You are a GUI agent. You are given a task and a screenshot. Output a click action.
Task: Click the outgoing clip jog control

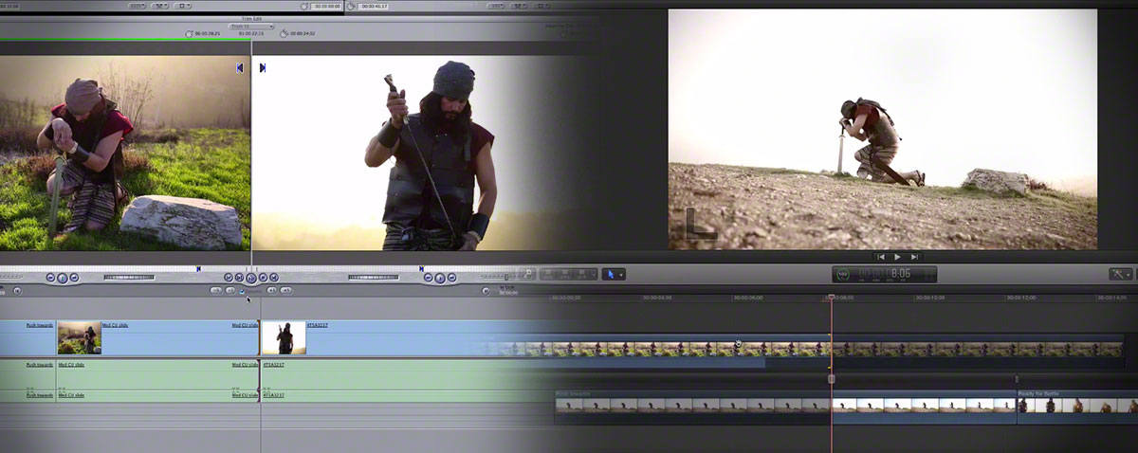[129, 277]
